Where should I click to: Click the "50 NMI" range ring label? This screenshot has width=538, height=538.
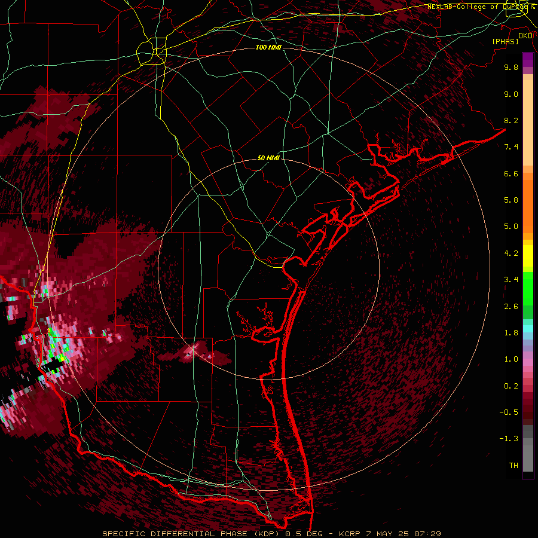pos(268,158)
